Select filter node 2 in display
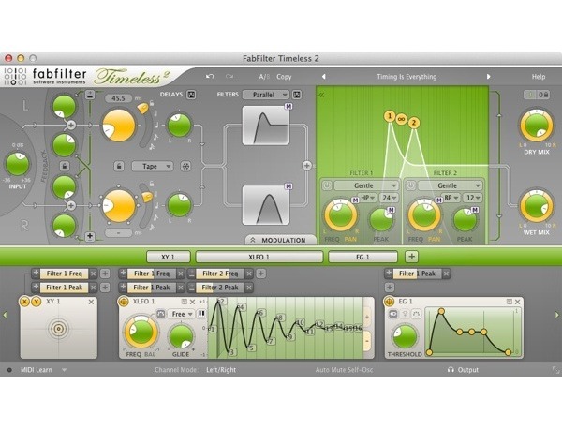 tap(414, 123)
